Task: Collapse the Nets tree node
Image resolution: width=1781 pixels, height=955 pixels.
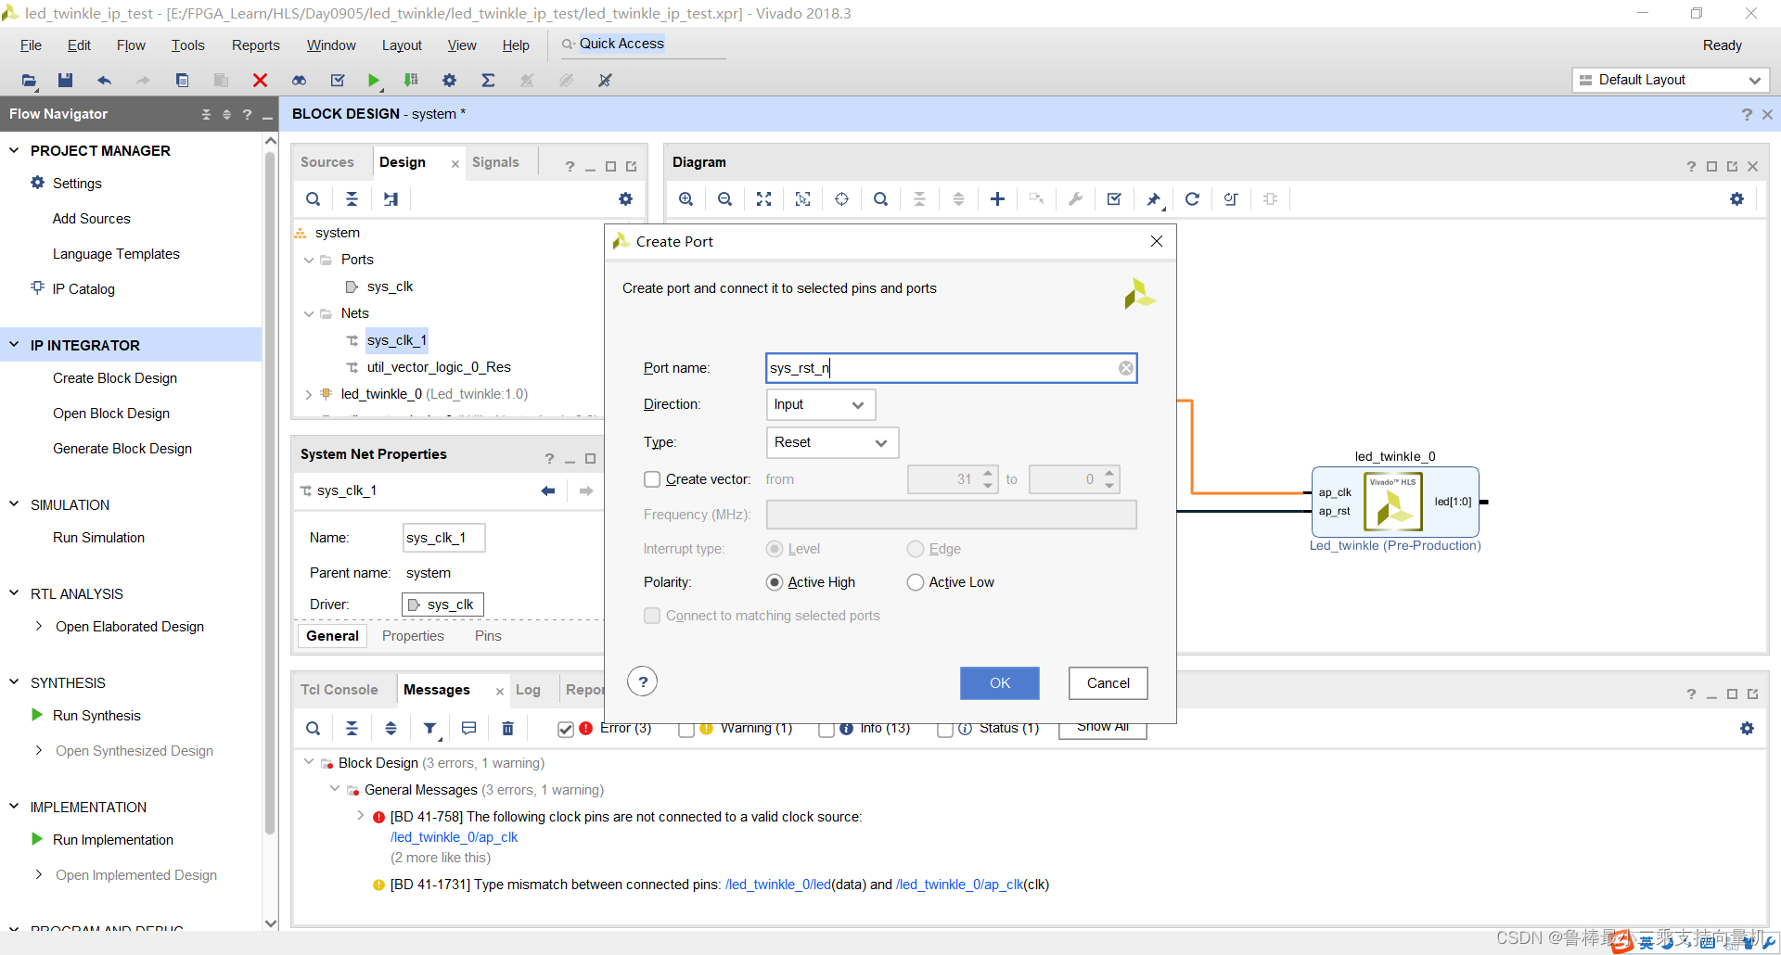Action: coord(309,313)
